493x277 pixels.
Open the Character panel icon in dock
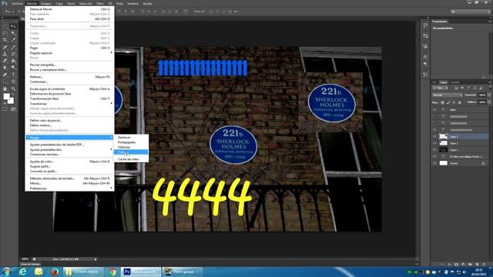point(425,57)
